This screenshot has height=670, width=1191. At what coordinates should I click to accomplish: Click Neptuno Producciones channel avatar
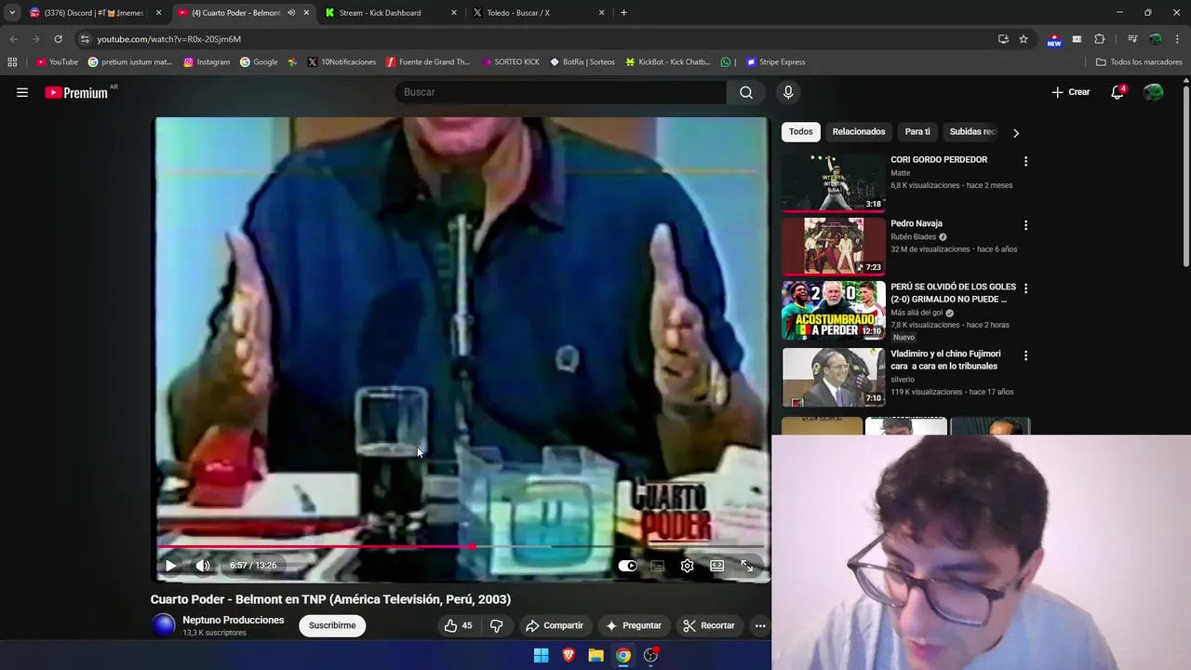164,625
